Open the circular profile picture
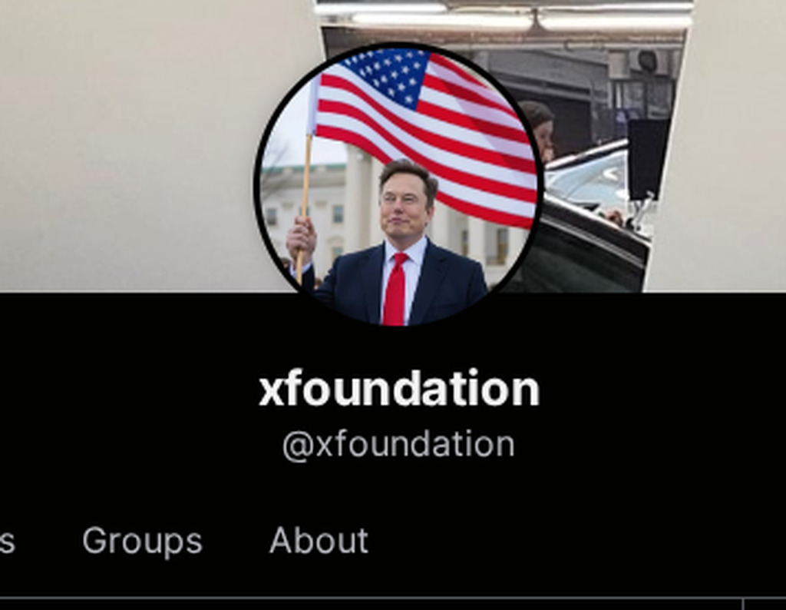This screenshot has height=610, width=786. 398,184
